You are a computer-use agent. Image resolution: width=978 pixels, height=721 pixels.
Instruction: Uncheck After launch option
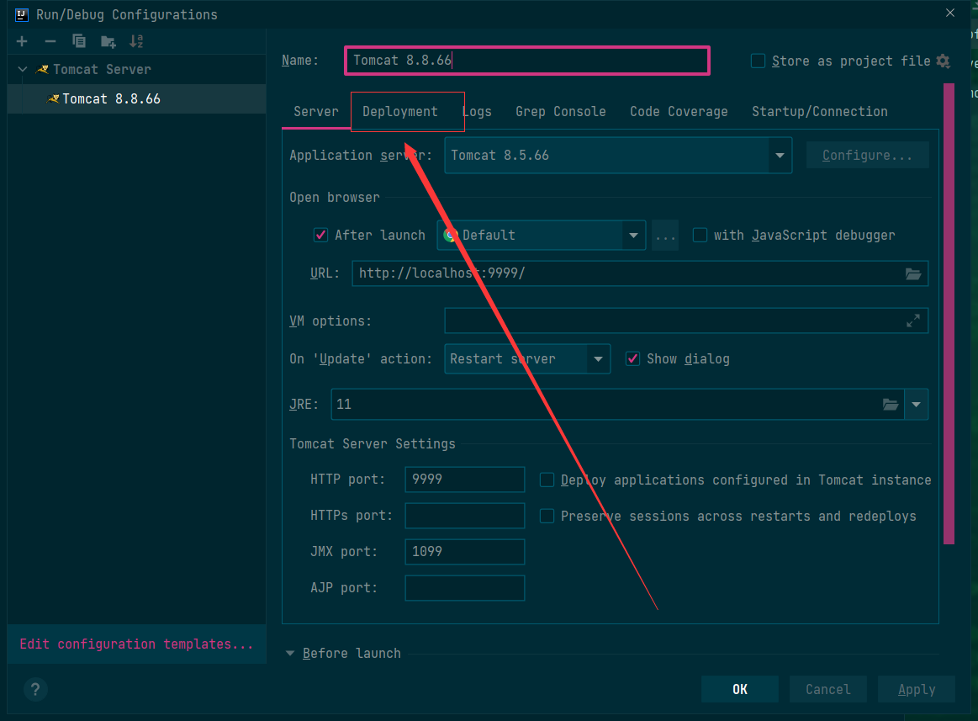pos(320,236)
